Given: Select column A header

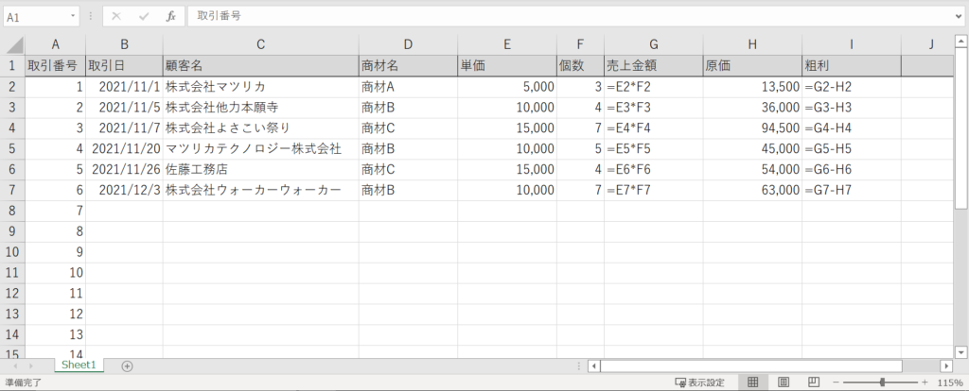Looking at the screenshot, I should pos(55,44).
